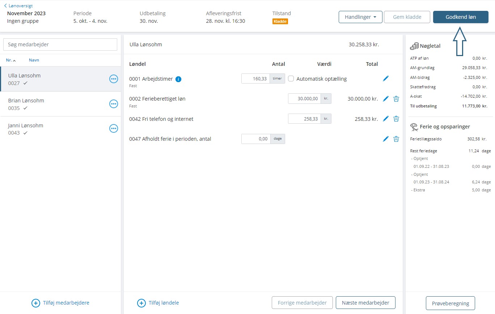
Task: Click the Afholdt ferie 0,00 dage field
Action: (256, 139)
